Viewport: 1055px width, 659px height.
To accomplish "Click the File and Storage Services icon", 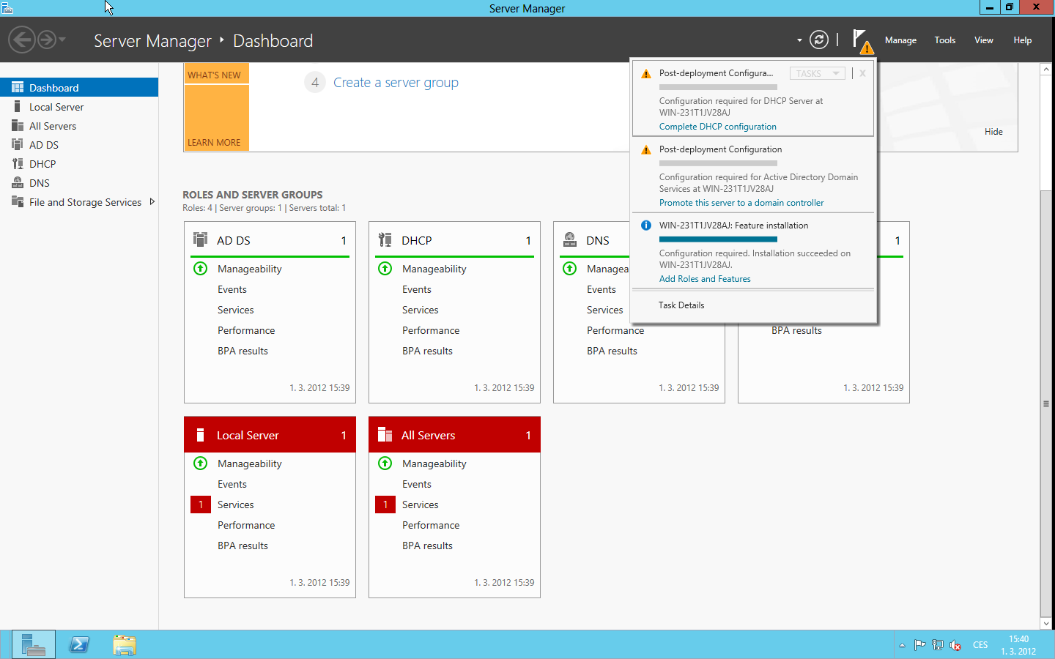I will tap(18, 201).
